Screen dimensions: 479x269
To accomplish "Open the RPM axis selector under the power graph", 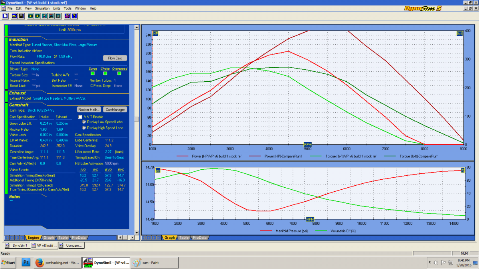I will click(308, 144).
